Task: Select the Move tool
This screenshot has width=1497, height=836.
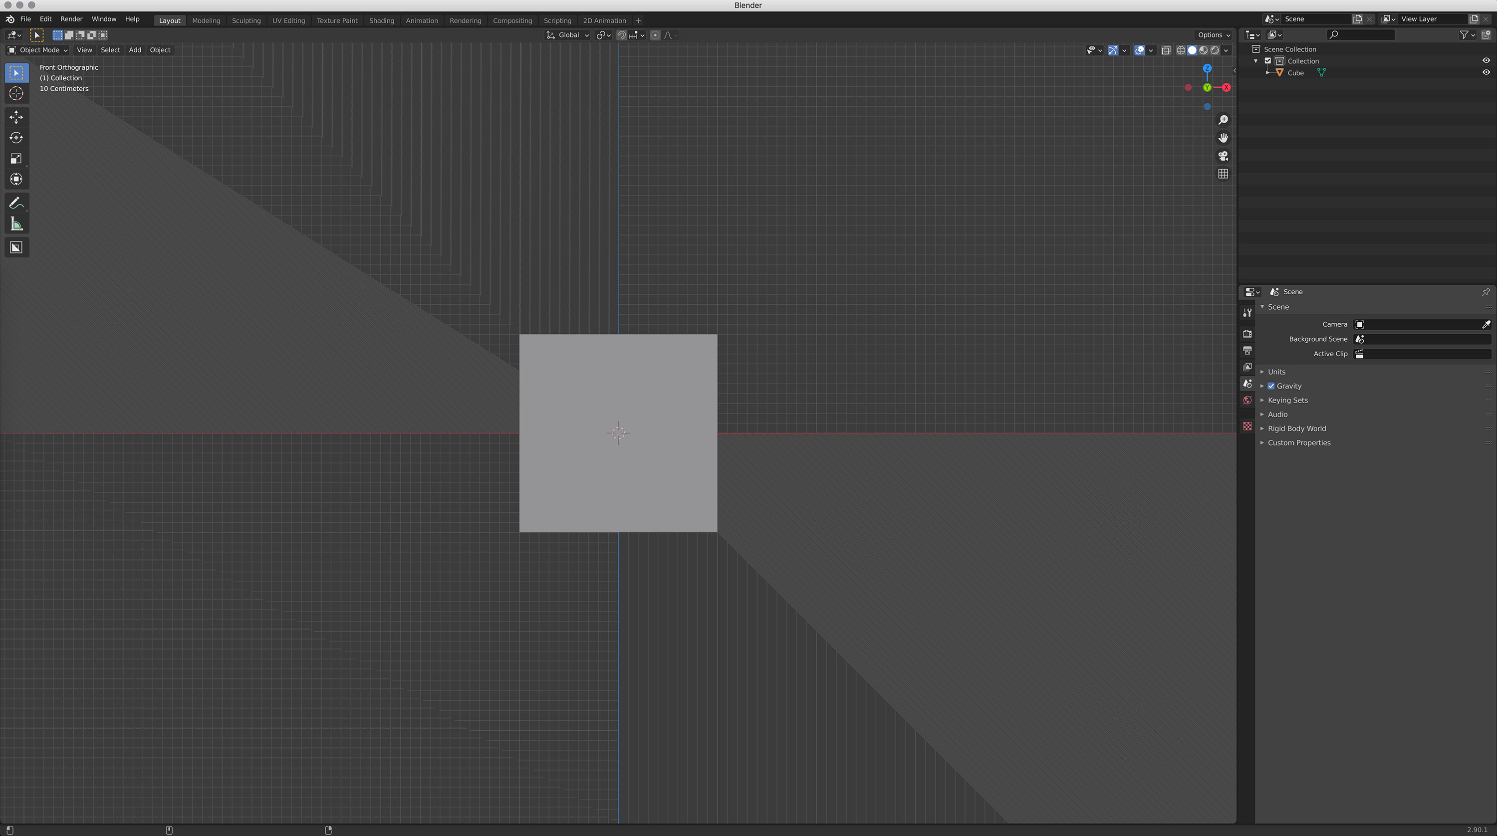Action: [16, 117]
